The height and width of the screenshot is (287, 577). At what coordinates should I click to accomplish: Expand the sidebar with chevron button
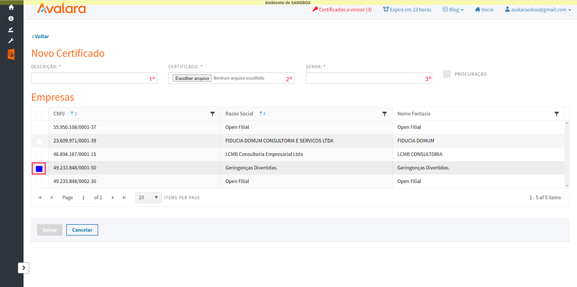click(23, 268)
